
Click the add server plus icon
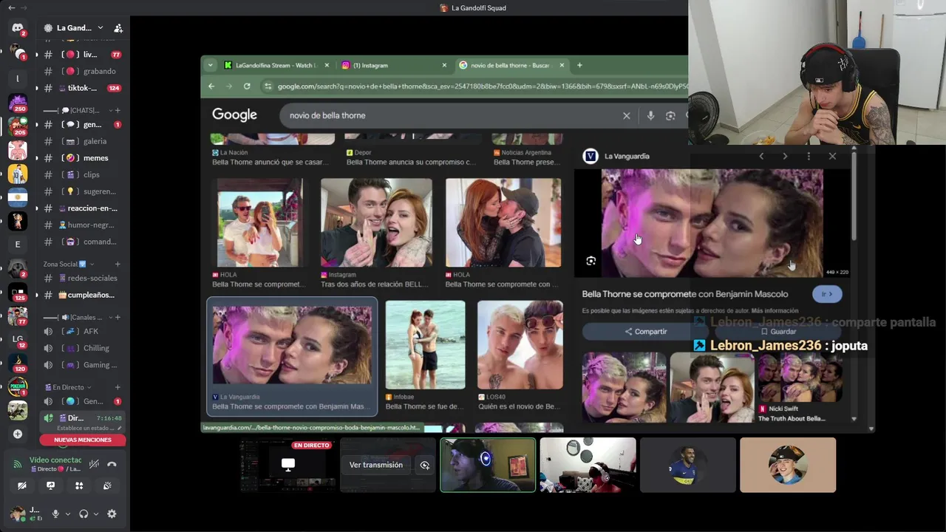pyautogui.click(x=18, y=434)
